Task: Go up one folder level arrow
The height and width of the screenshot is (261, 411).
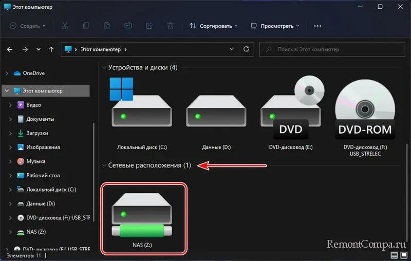Action: pyautogui.click(x=51, y=49)
